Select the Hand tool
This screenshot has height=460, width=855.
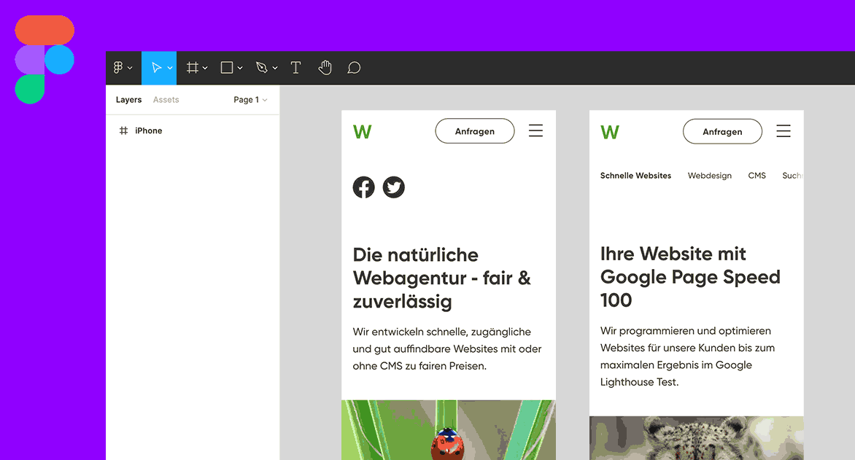[325, 68]
